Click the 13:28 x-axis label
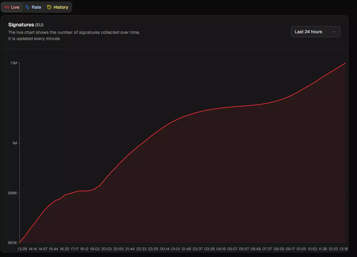 pos(22,249)
